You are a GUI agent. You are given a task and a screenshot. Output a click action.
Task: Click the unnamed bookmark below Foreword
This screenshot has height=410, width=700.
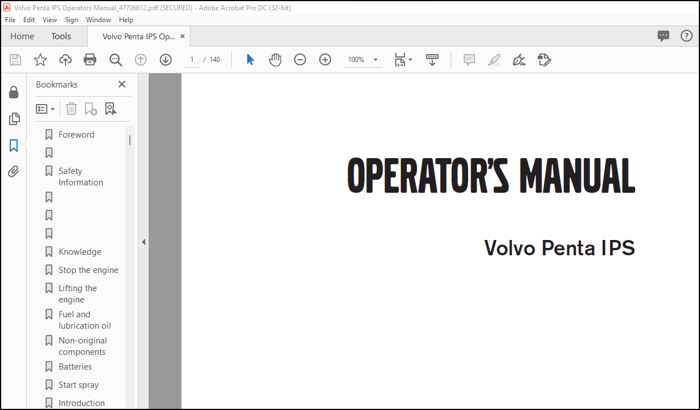[x=49, y=153]
